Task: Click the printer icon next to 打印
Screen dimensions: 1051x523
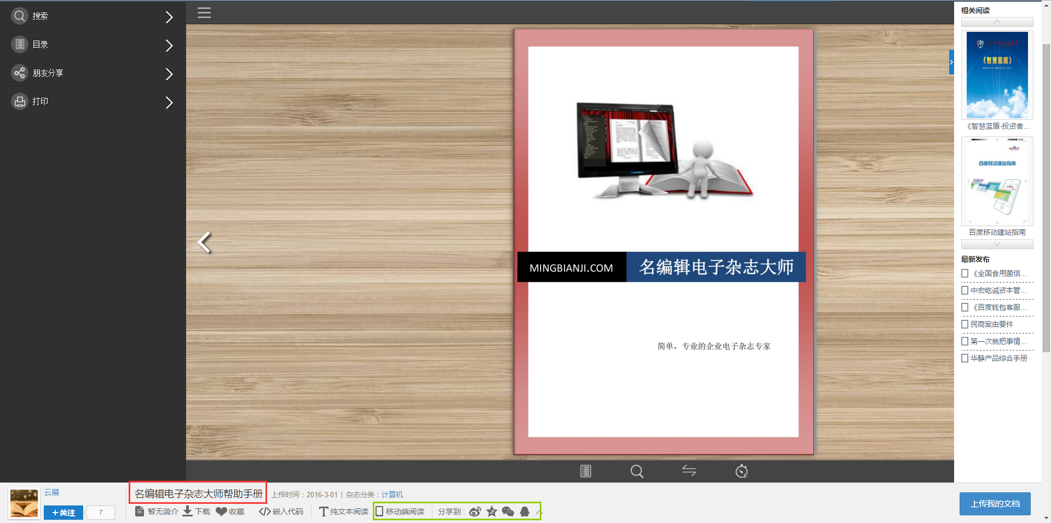Action: point(20,101)
